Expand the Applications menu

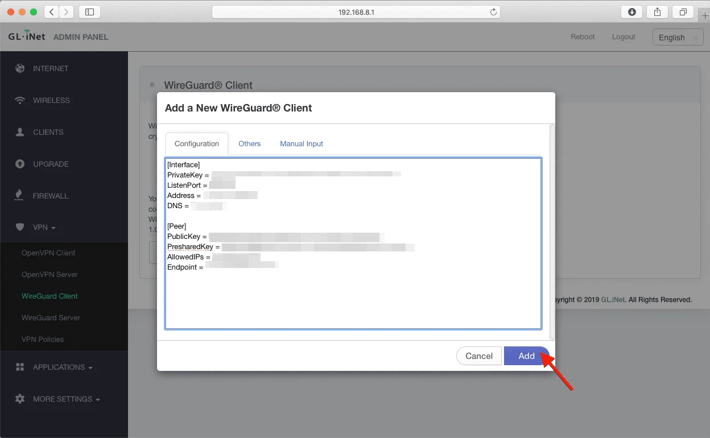tap(63, 367)
